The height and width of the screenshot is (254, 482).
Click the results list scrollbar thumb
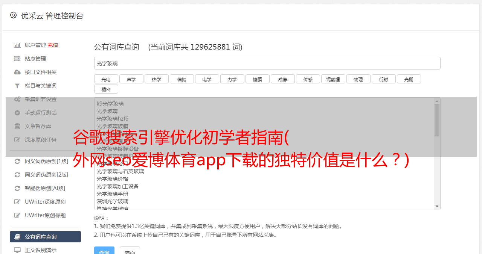pyautogui.click(x=437, y=120)
